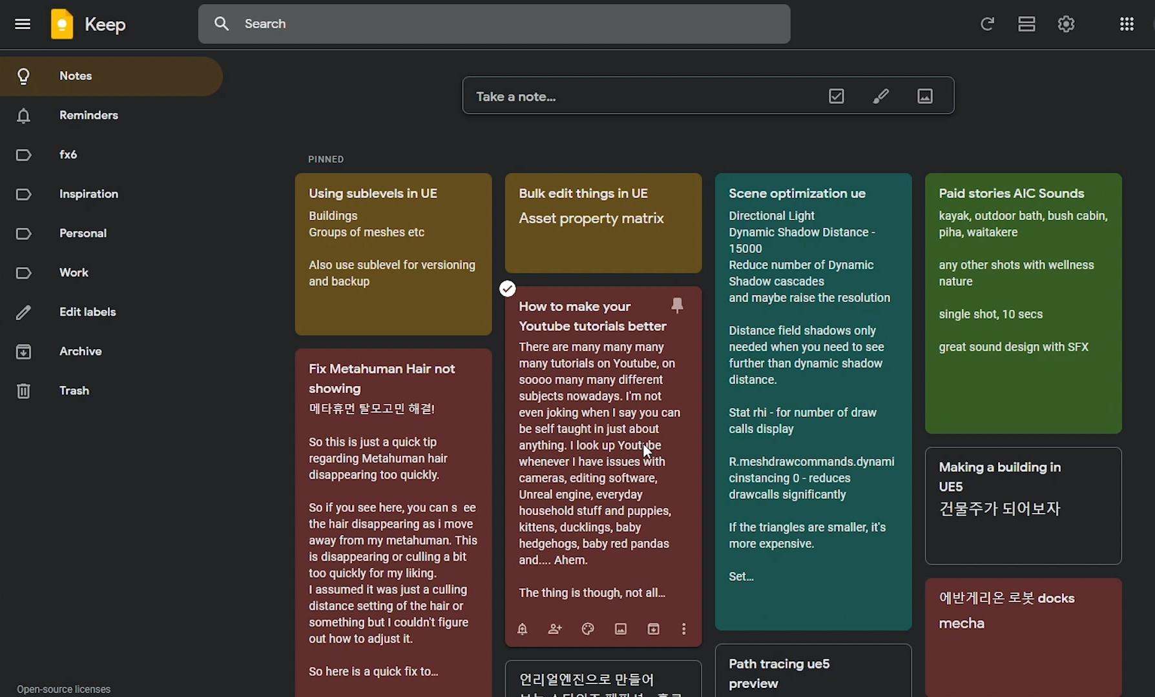Add a reminder to the Youtube tutorials note
This screenshot has width=1155, height=697.
click(x=523, y=629)
